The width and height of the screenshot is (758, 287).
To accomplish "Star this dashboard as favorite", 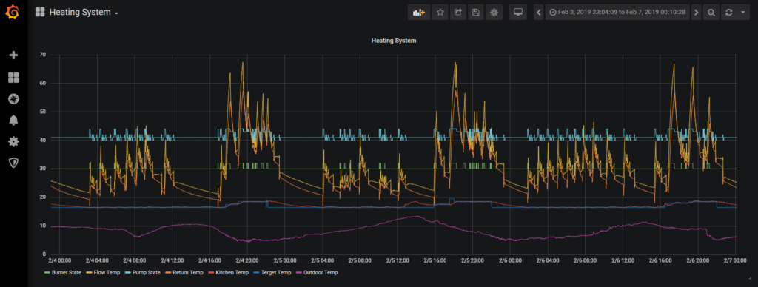I will pyautogui.click(x=440, y=13).
